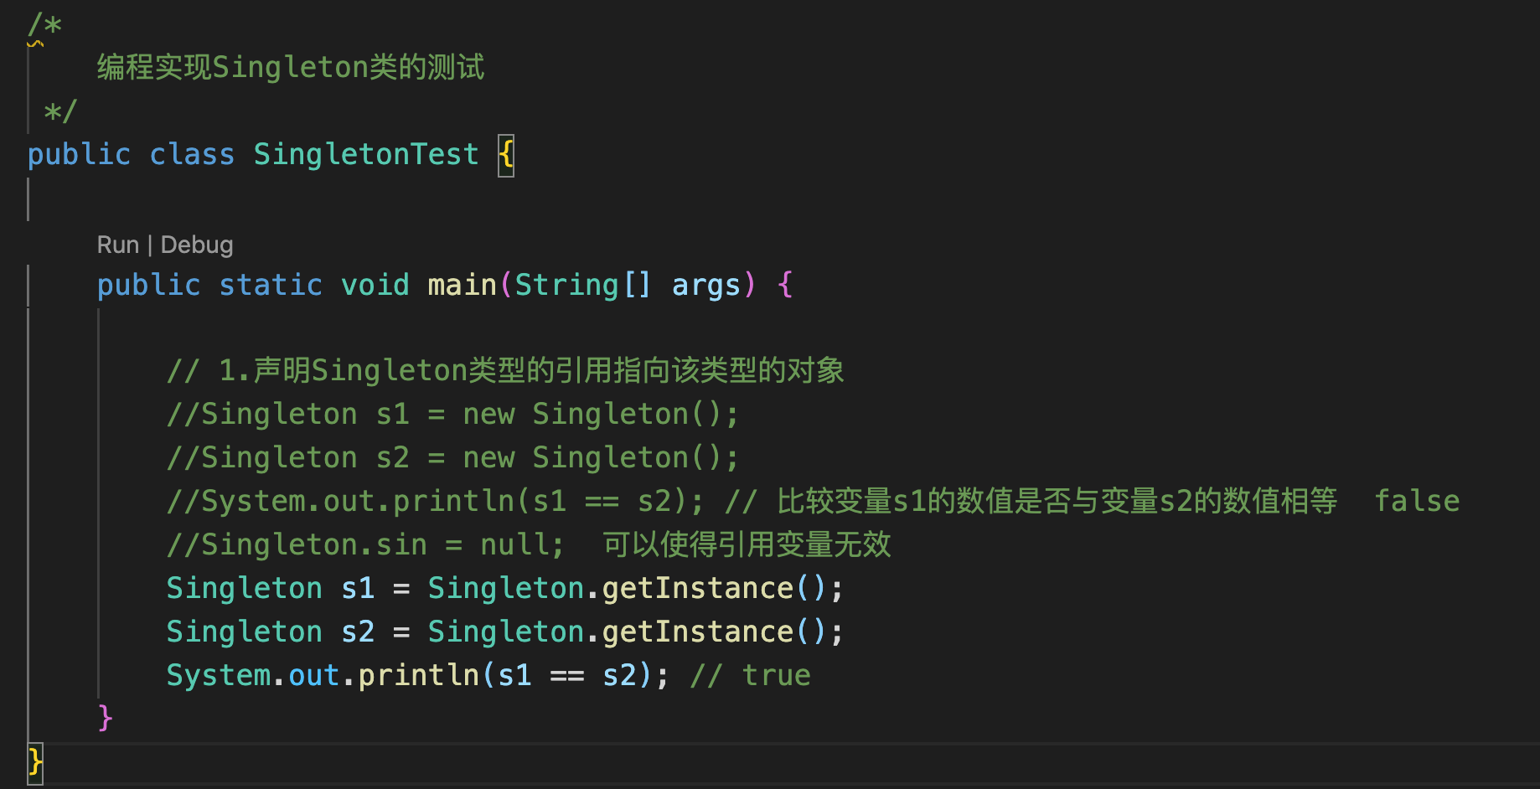
Task: Click the "// true" trailing comment
Action: pyautogui.click(x=750, y=676)
